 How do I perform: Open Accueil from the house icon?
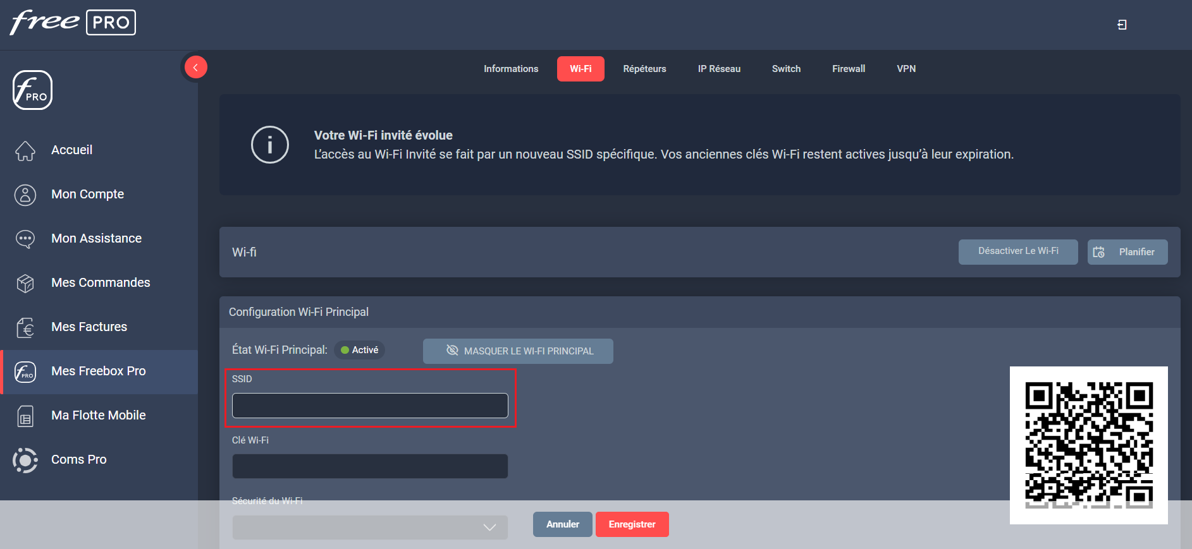point(25,150)
